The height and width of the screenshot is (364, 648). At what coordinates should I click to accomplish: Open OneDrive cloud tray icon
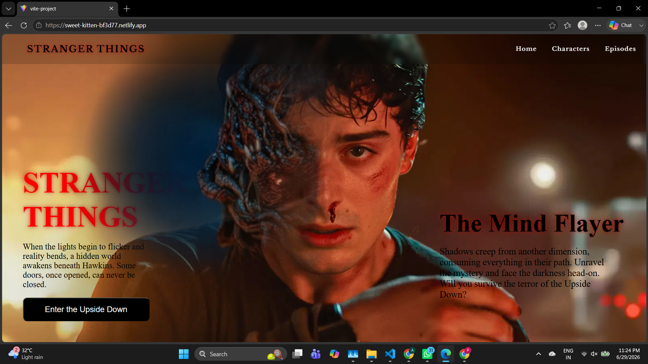coord(552,354)
